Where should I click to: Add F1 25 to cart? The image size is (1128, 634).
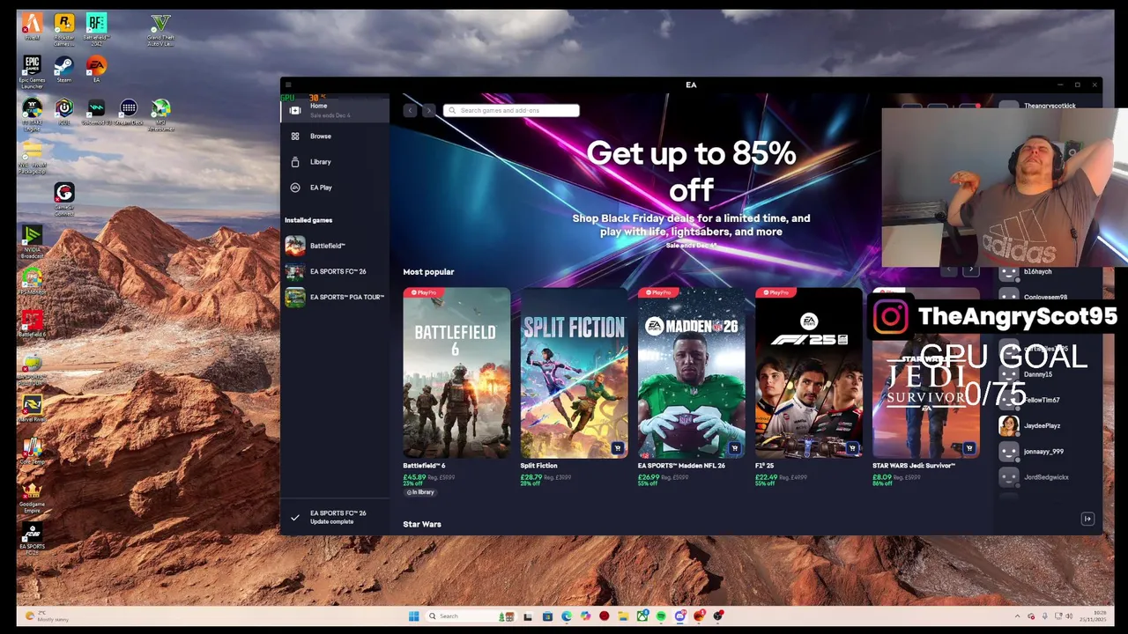[851, 448]
